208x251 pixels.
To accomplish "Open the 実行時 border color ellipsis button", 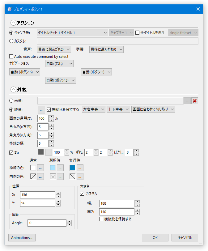I will [80, 168].
